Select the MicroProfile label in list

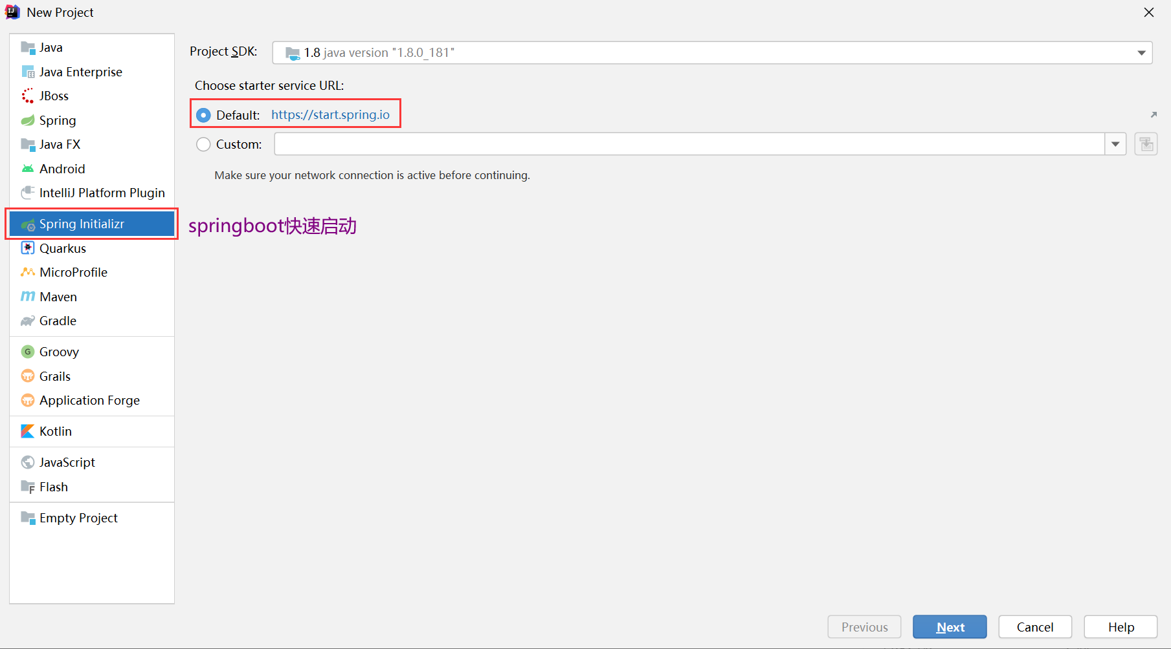click(x=73, y=272)
